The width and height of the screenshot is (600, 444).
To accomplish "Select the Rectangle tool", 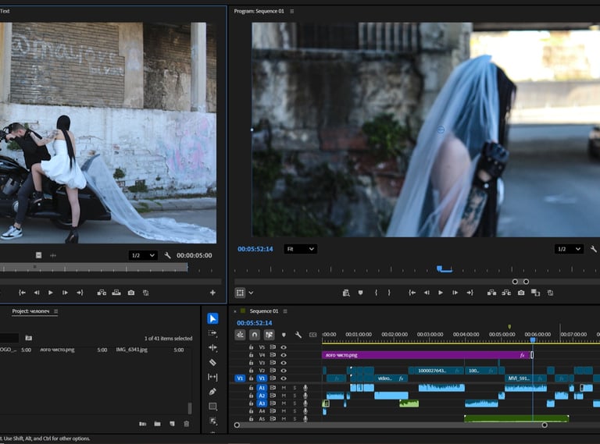I will point(212,407).
